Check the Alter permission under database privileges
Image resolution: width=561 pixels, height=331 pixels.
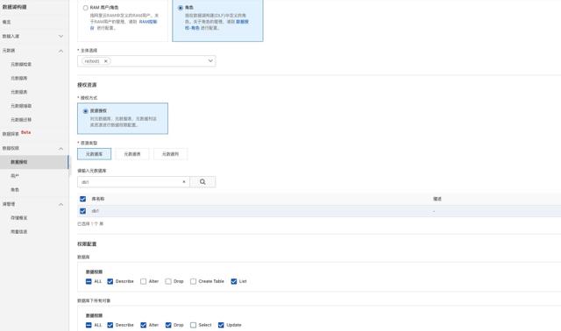tap(143, 281)
